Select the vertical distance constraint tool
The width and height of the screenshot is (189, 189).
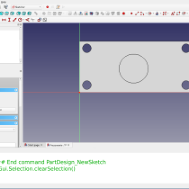[9, 20]
